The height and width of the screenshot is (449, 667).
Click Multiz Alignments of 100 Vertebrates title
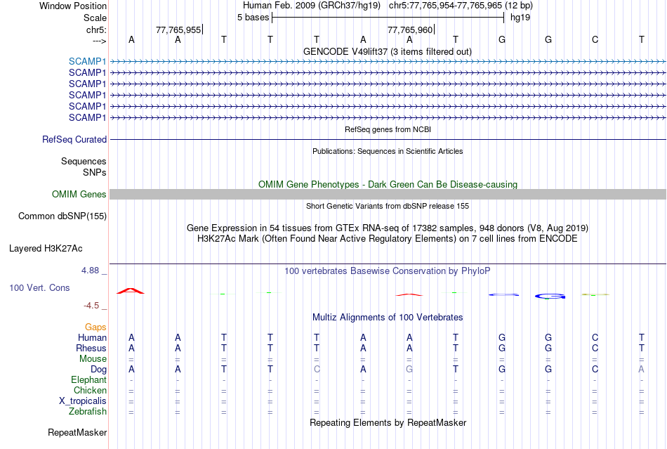388,317
